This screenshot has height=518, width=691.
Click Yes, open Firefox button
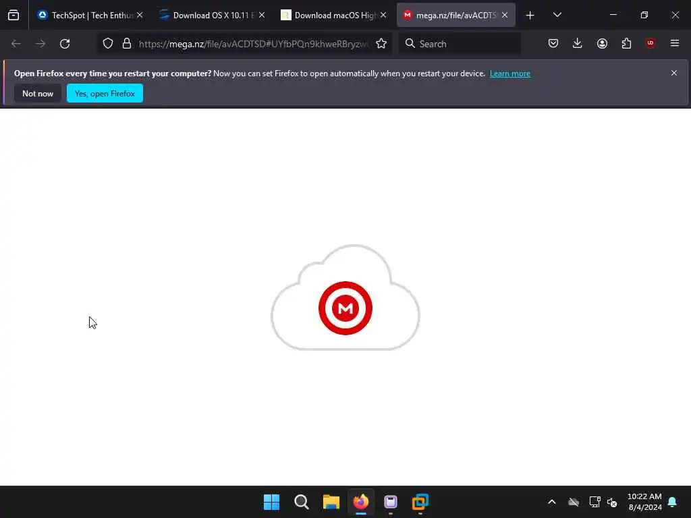click(105, 93)
